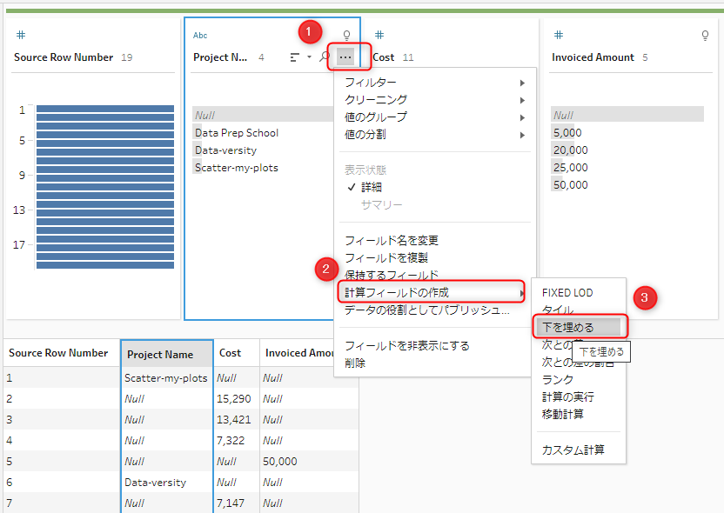
Task: Choose フィールド名を変更 from the menu
Action: pyautogui.click(x=392, y=241)
